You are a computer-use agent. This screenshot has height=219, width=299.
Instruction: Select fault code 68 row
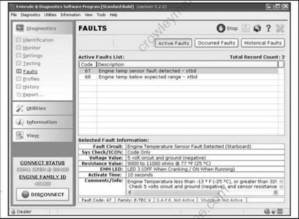[x=178, y=77]
